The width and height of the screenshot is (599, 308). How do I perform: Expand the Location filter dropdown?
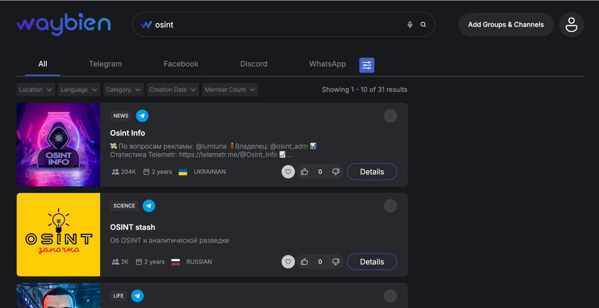pos(35,90)
